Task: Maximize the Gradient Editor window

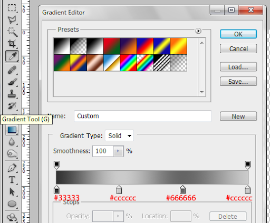Action: [232, 10]
